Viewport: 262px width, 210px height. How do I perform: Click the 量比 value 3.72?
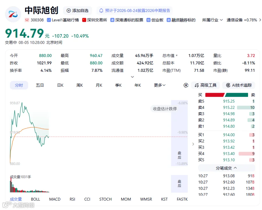pyautogui.click(x=251, y=56)
